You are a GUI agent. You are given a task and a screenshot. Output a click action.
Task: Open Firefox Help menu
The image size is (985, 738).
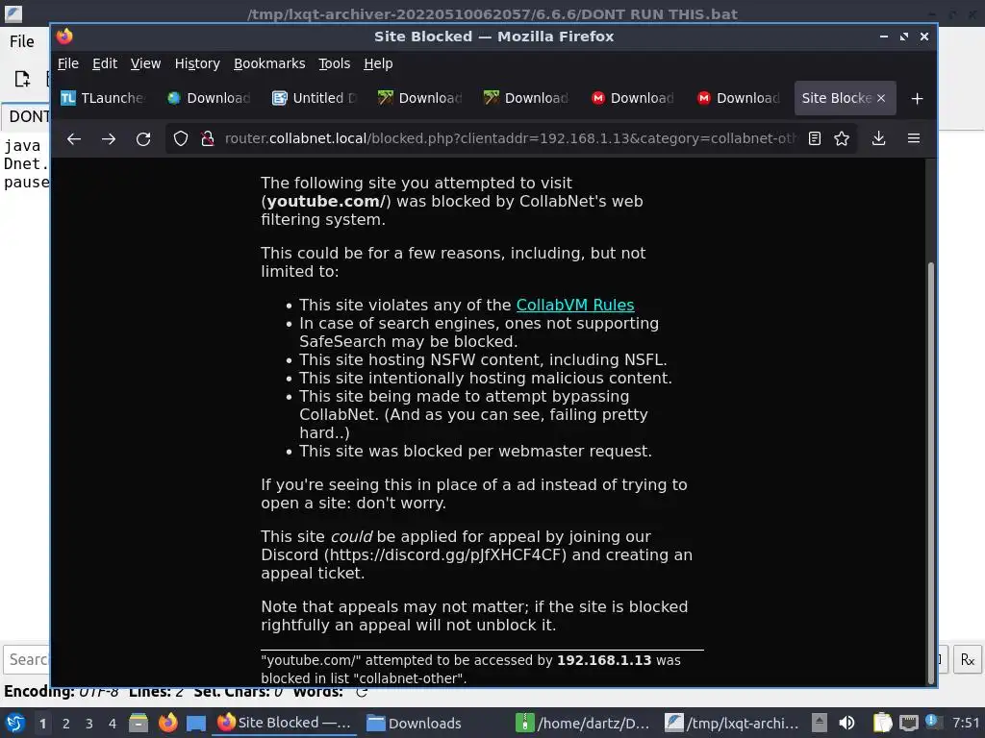[378, 63]
